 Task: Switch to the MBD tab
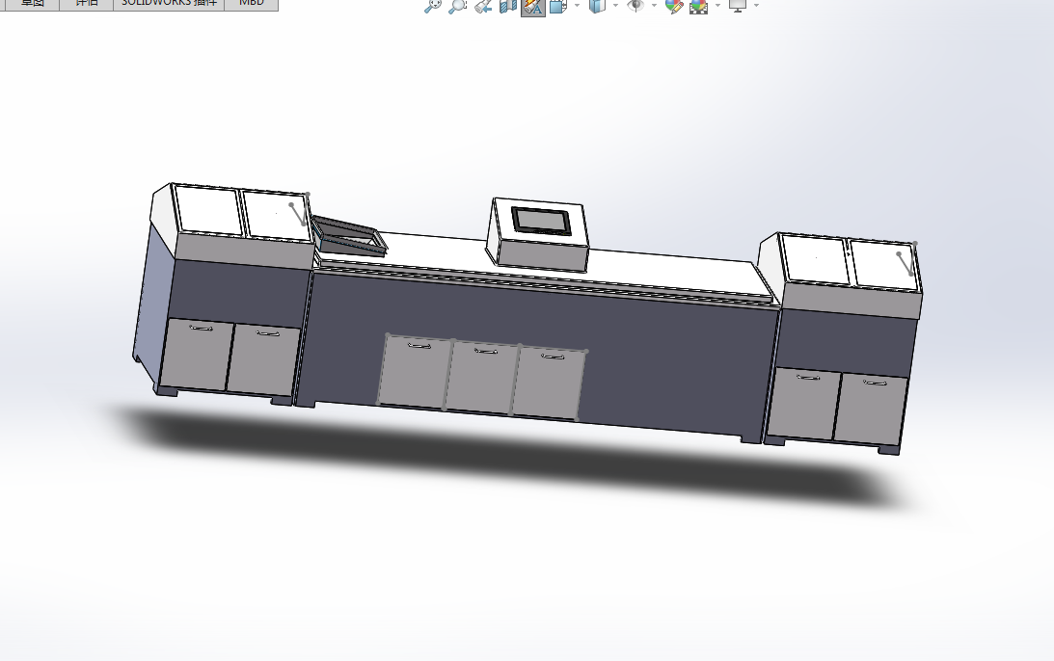(x=252, y=4)
